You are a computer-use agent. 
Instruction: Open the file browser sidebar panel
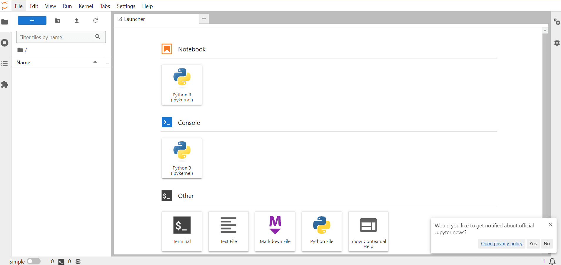click(x=5, y=22)
